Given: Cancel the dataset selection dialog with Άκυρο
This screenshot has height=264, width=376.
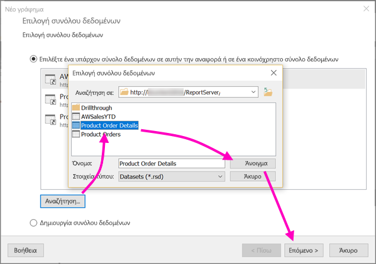Looking at the screenshot, I should pos(253,177).
